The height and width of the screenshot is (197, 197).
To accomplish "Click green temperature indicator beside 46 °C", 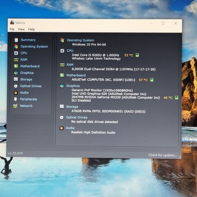I will (x=176, y=97).
